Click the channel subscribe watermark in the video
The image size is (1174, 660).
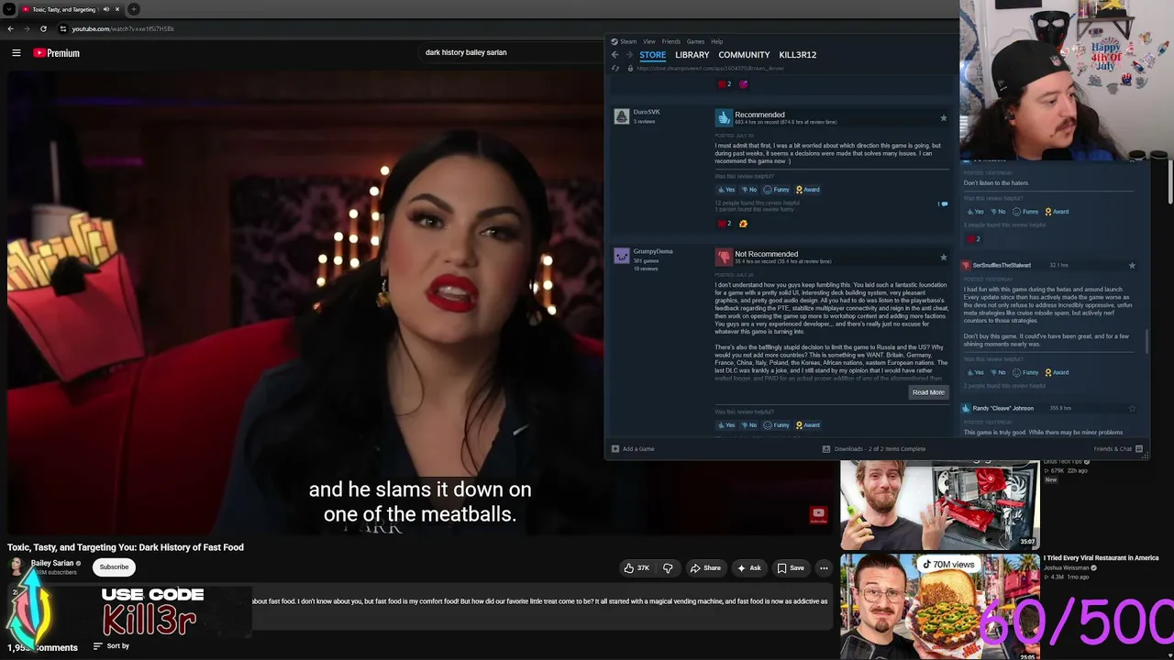click(818, 514)
